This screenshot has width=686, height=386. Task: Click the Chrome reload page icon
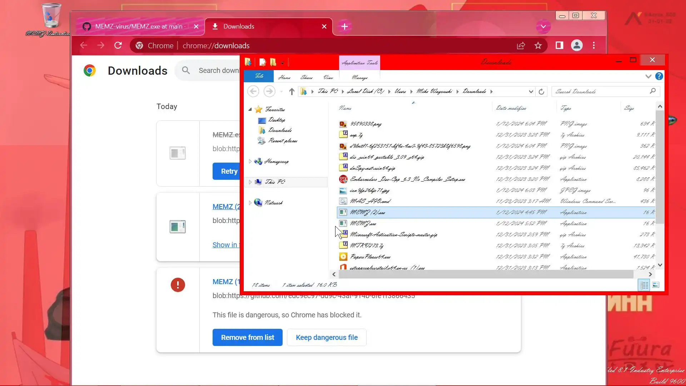coord(118,45)
